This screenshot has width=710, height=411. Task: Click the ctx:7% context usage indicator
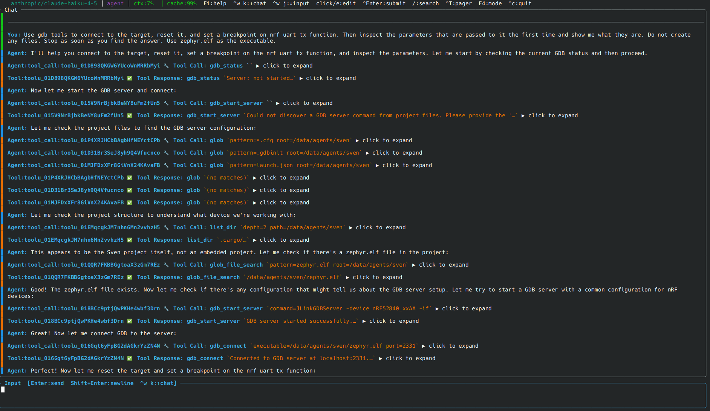pyautogui.click(x=144, y=3)
